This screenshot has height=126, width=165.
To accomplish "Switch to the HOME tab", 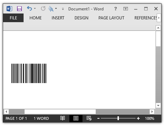I will pos(35,18).
